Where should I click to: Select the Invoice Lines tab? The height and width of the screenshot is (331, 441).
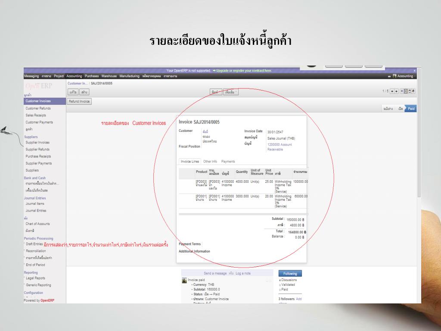[x=190, y=162]
